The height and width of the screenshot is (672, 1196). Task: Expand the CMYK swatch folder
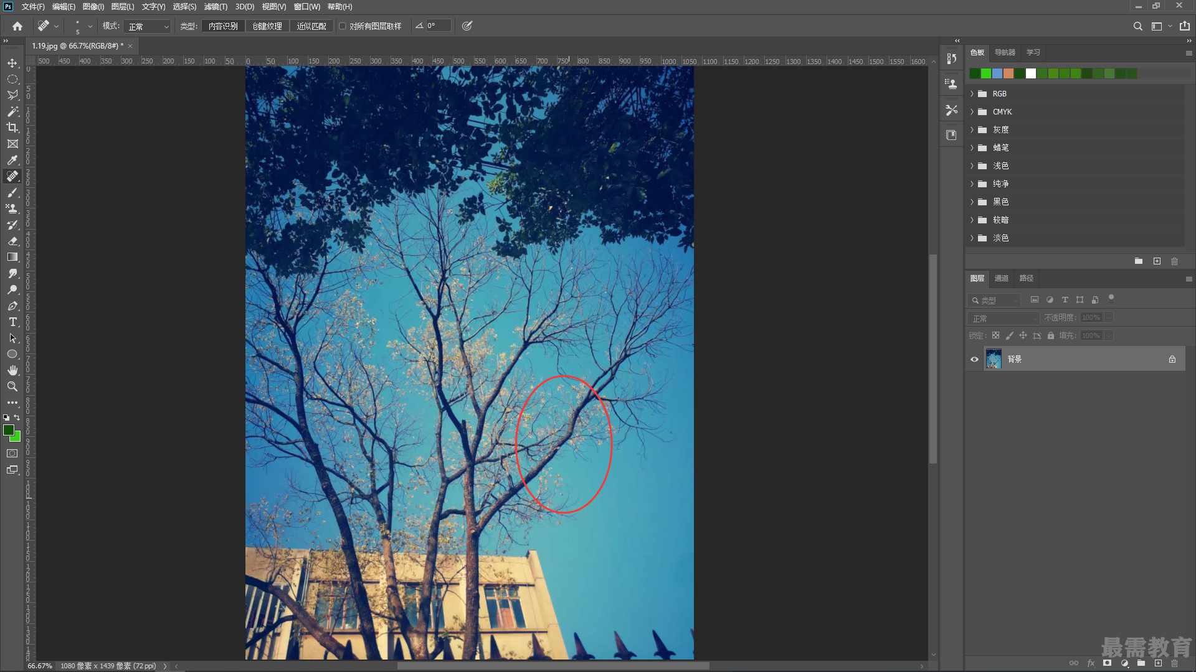pyautogui.click(x=972, y=112)
